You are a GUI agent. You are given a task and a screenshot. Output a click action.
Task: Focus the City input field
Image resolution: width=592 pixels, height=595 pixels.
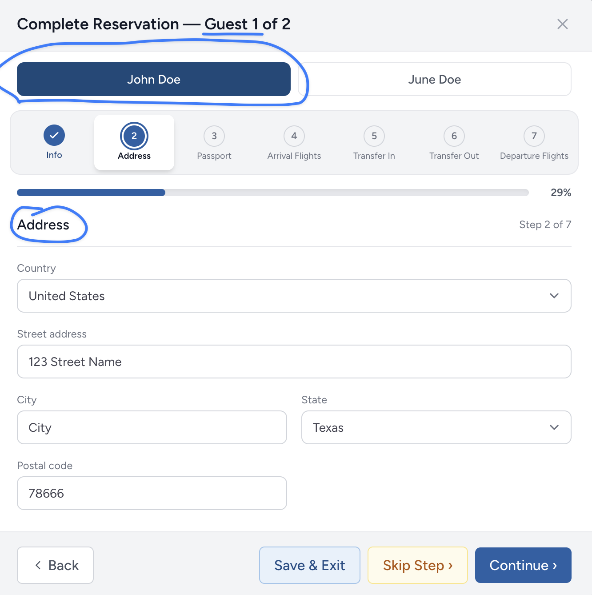152,427
